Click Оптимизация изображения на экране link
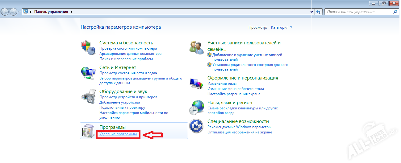 click(240, 132)
